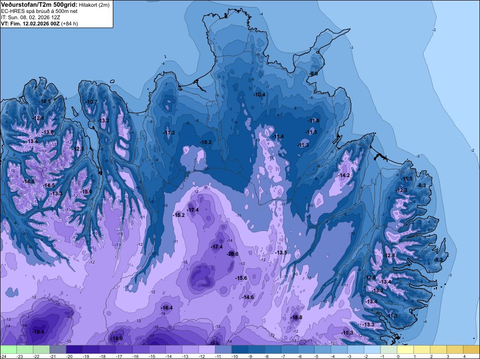
Task: Click the legend swatch between -2 and -1
Action: (372, 349)
